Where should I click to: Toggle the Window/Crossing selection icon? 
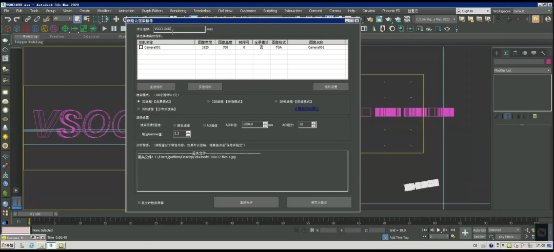pyautogui.click(x=105, y=19)
